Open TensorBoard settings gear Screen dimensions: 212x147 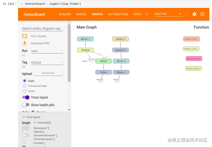(194, 14)
